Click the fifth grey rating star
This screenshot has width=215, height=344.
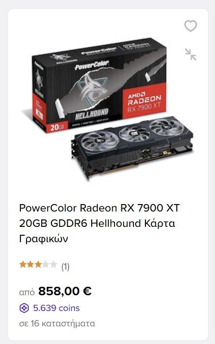(53, 265)
